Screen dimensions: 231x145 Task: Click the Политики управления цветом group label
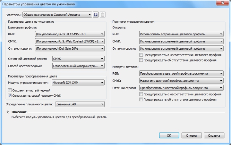point(133,22)
